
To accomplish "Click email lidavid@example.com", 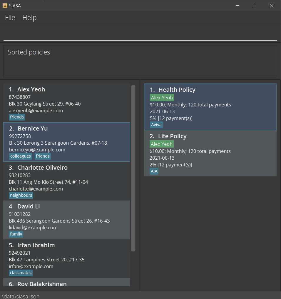I will [x=33, y=228].
